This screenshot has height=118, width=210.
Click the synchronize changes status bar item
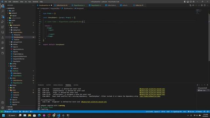pos(15,111)
